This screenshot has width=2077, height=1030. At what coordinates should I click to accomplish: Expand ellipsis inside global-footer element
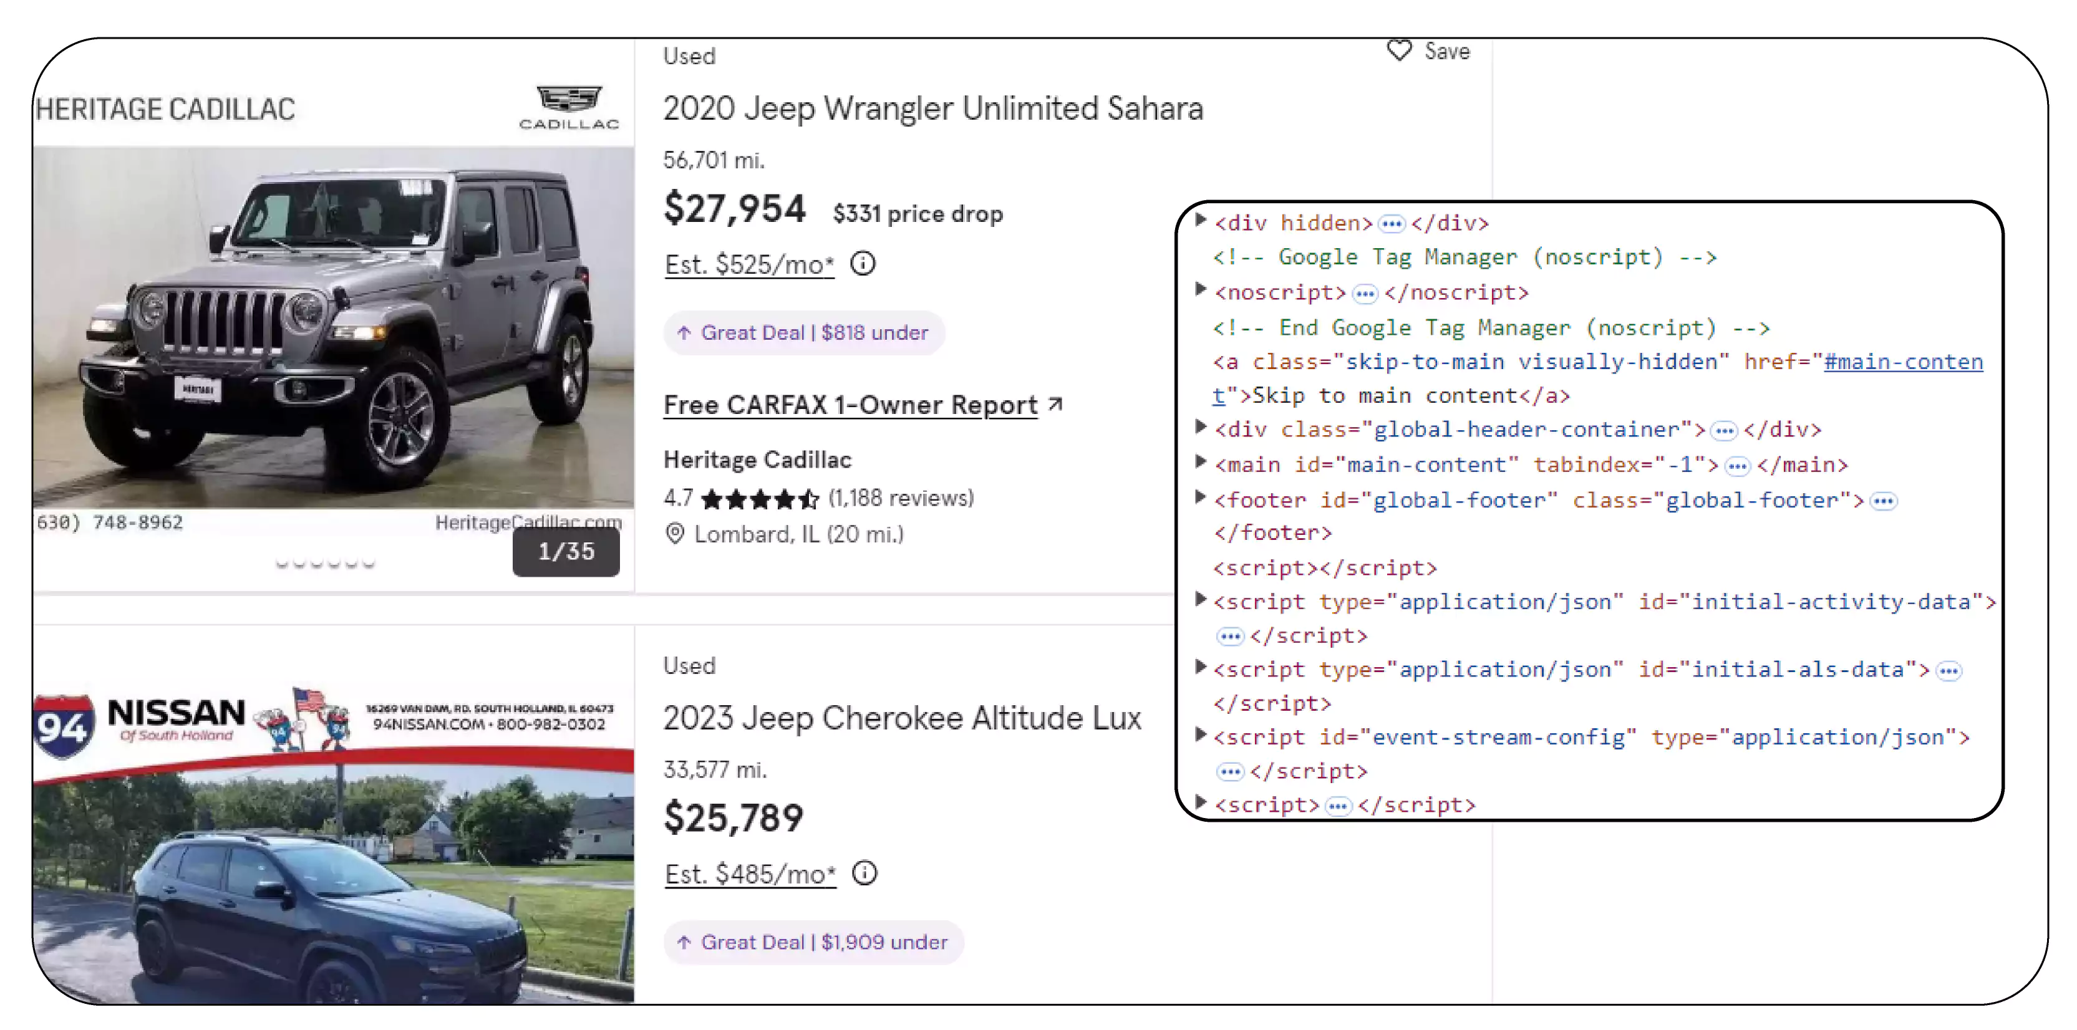[1884, 501]
